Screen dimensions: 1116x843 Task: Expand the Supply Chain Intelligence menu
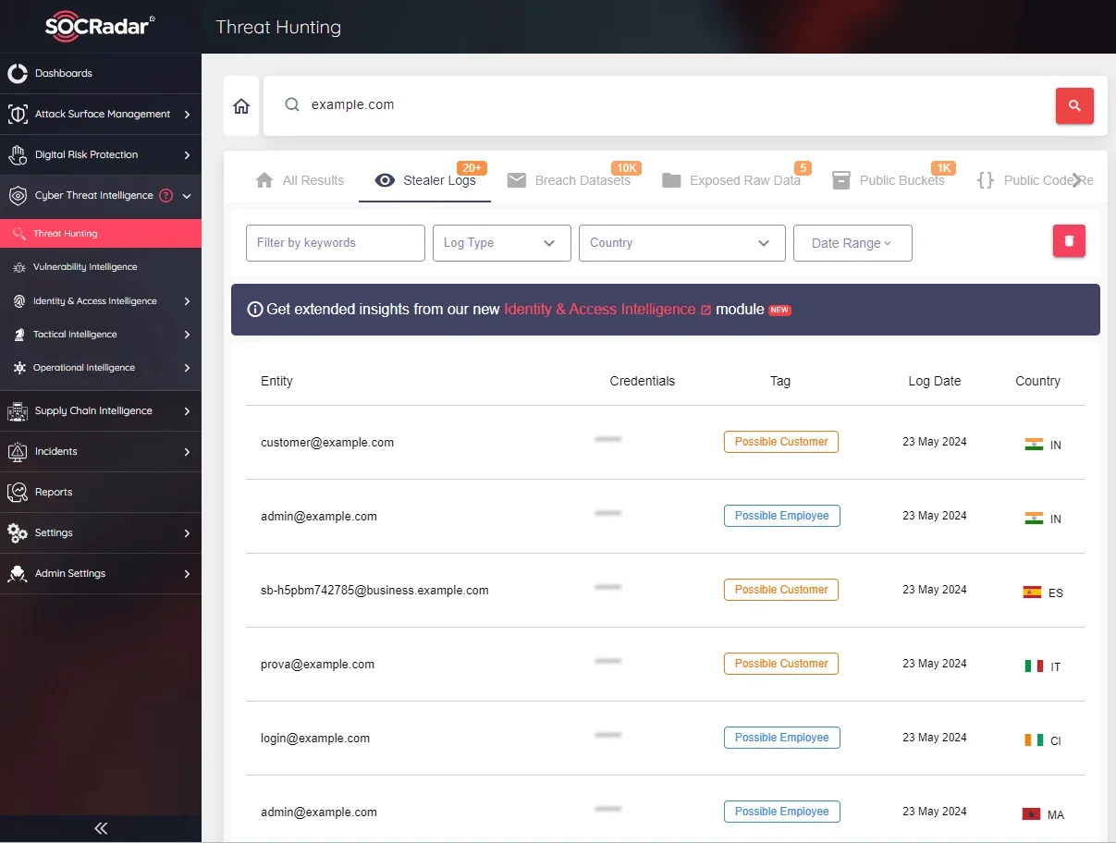click(93, 411)
